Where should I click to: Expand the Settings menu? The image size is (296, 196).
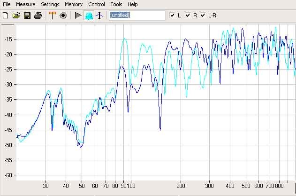pos(50,4)
